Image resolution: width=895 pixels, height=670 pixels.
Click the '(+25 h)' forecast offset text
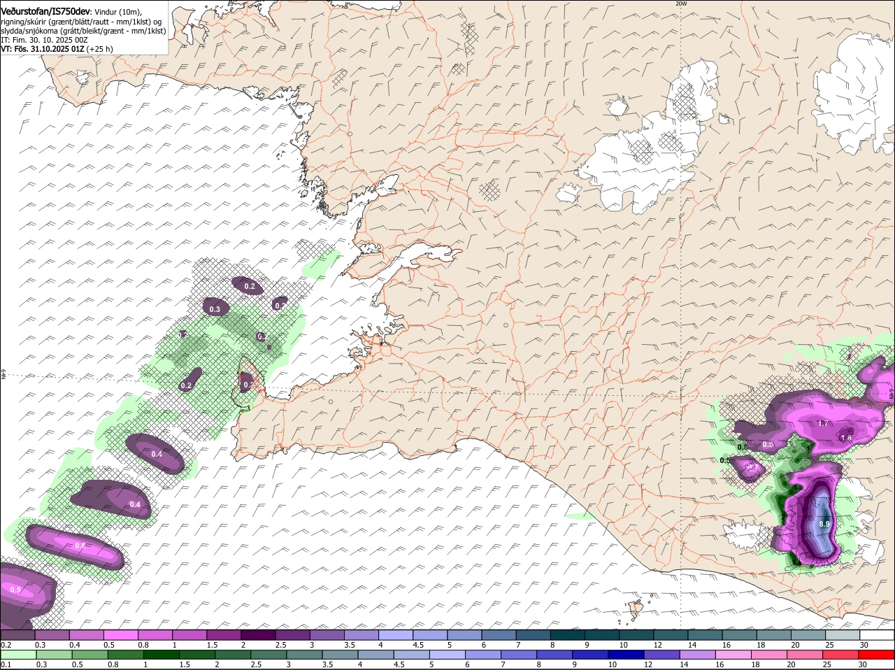click(100, 49)
